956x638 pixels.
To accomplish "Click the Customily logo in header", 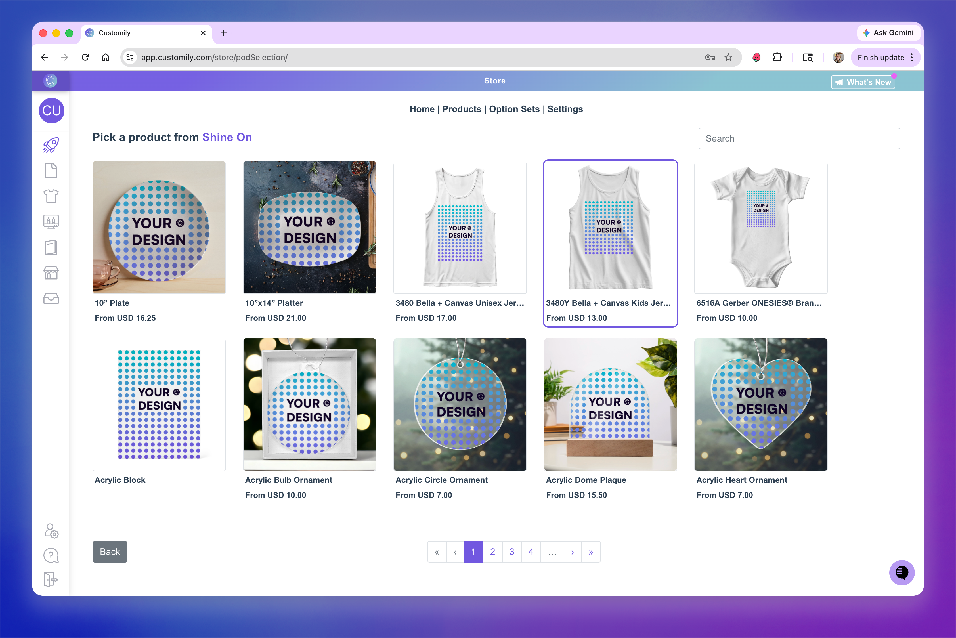I will coord(51,81).
